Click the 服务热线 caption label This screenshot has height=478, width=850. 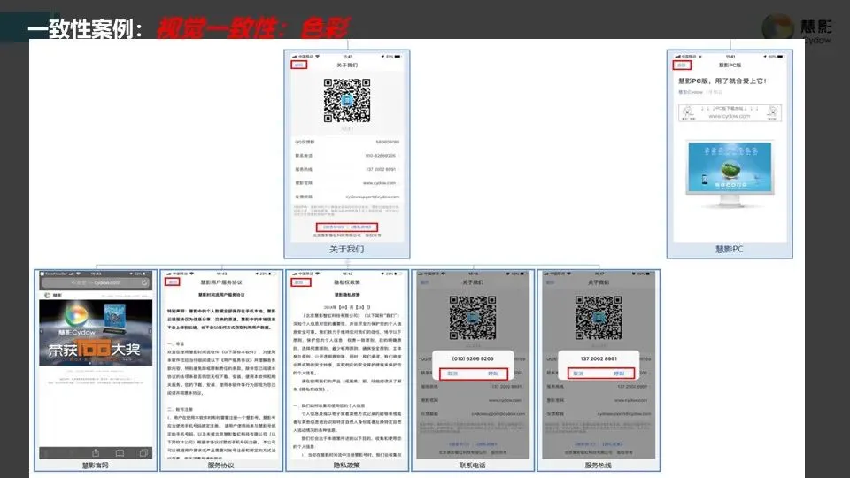click(599, 466)
